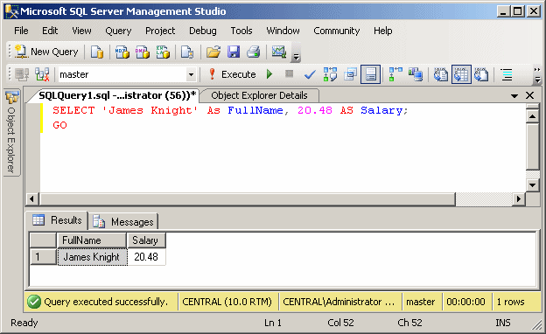This screenshot has height=334, width=546.
Task: Open the Activity Monitor icon
Action: pyautogui.click(x=279, y=52)
